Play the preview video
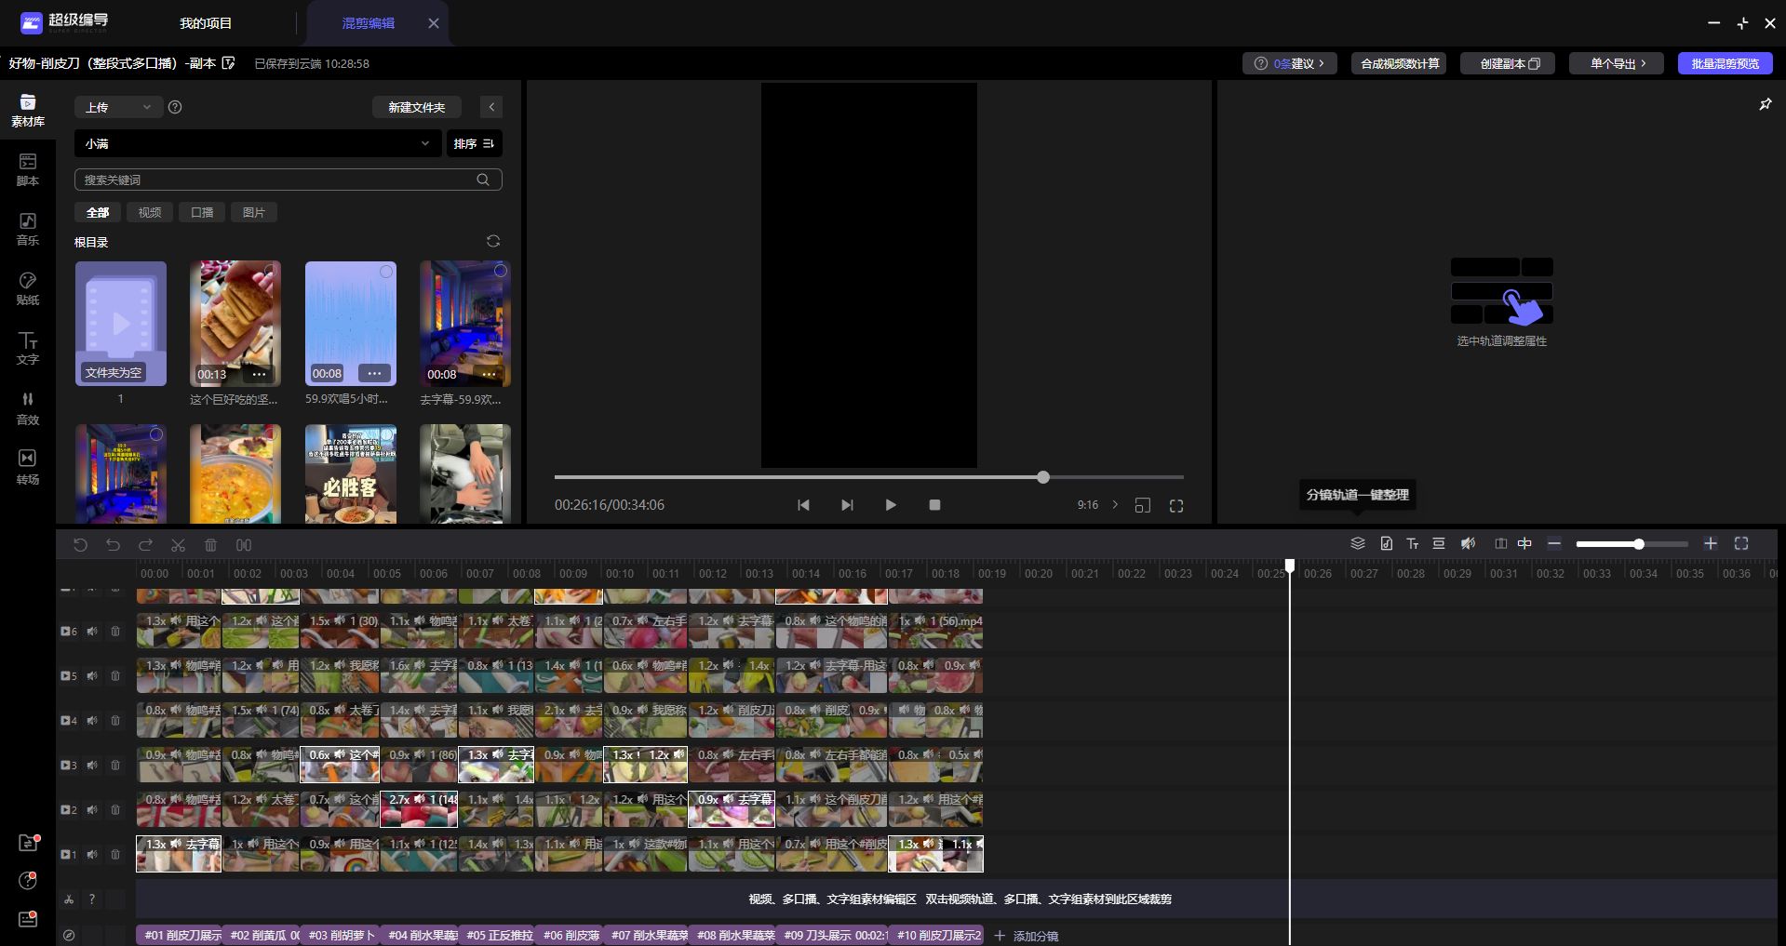This screenshot has height=946, width=1786. pos(891,505)
